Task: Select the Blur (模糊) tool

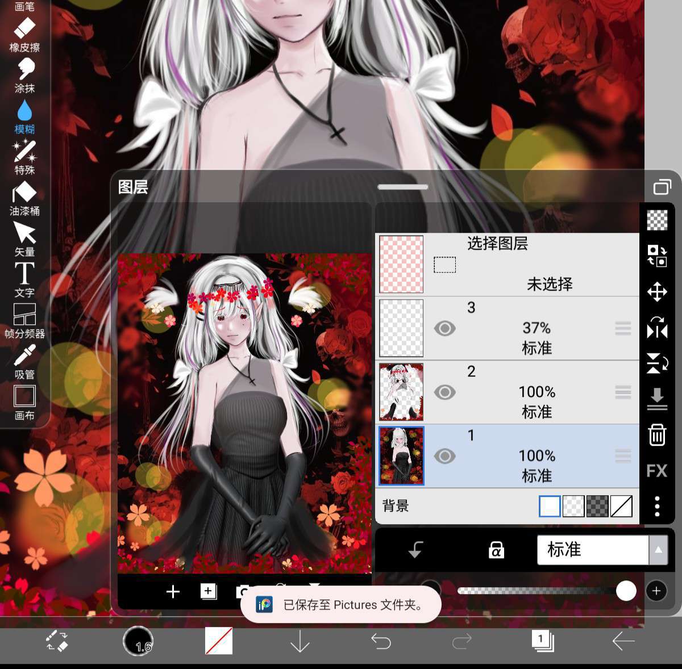Action: tap(24, 117)
